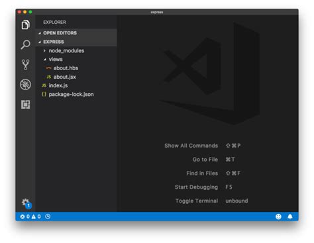
Task: Open the Source Control view
Action: tap(26, 65)
